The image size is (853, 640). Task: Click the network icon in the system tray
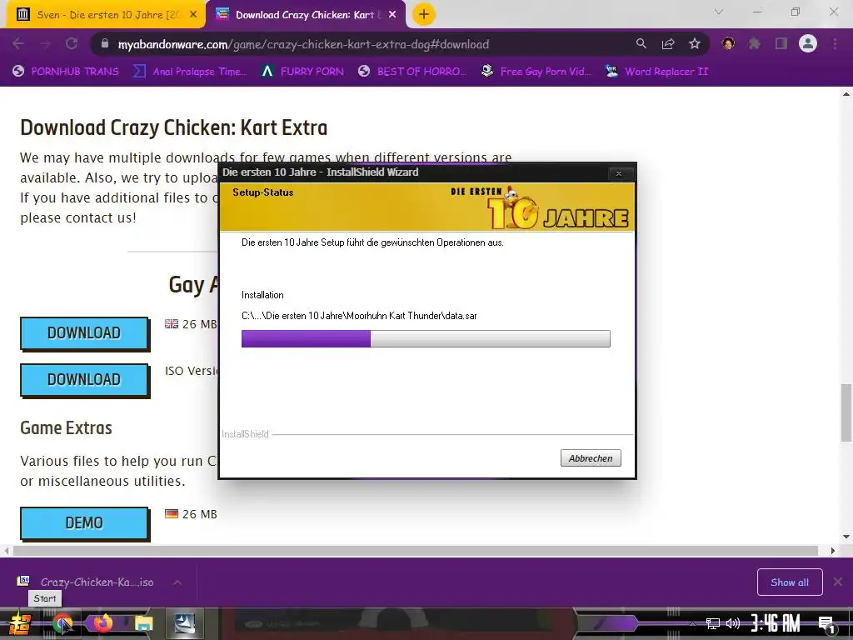pyautogui.click(x=713, y=623)
